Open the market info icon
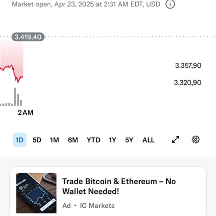This screenshot has width=216, height=216. click(170, 4)
